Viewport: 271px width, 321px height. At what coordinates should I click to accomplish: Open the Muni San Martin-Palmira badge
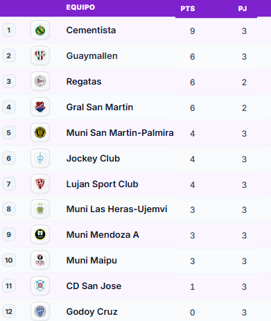pos(40,132)
